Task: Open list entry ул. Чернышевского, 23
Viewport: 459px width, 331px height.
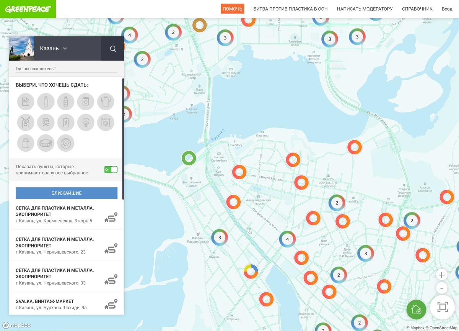Action: [66, 246]
